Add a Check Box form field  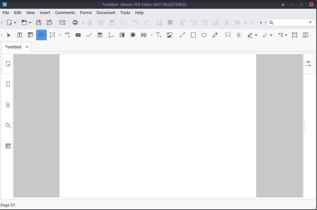pos(89,35)
